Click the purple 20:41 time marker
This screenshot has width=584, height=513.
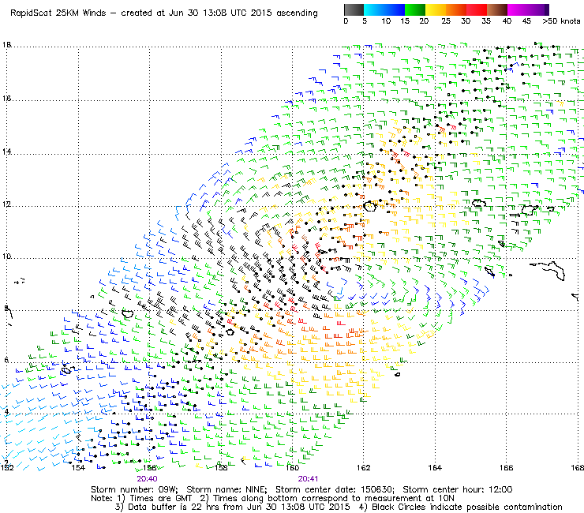point(308,479)
